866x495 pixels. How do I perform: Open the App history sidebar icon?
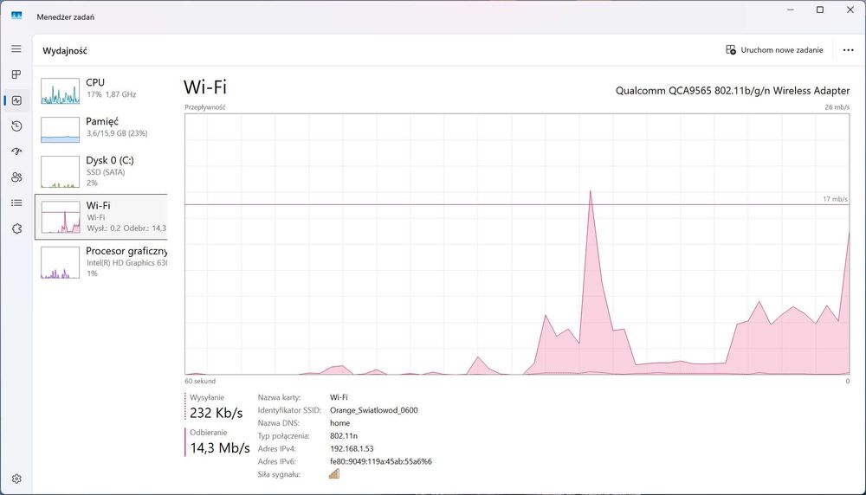click(16, 126)
